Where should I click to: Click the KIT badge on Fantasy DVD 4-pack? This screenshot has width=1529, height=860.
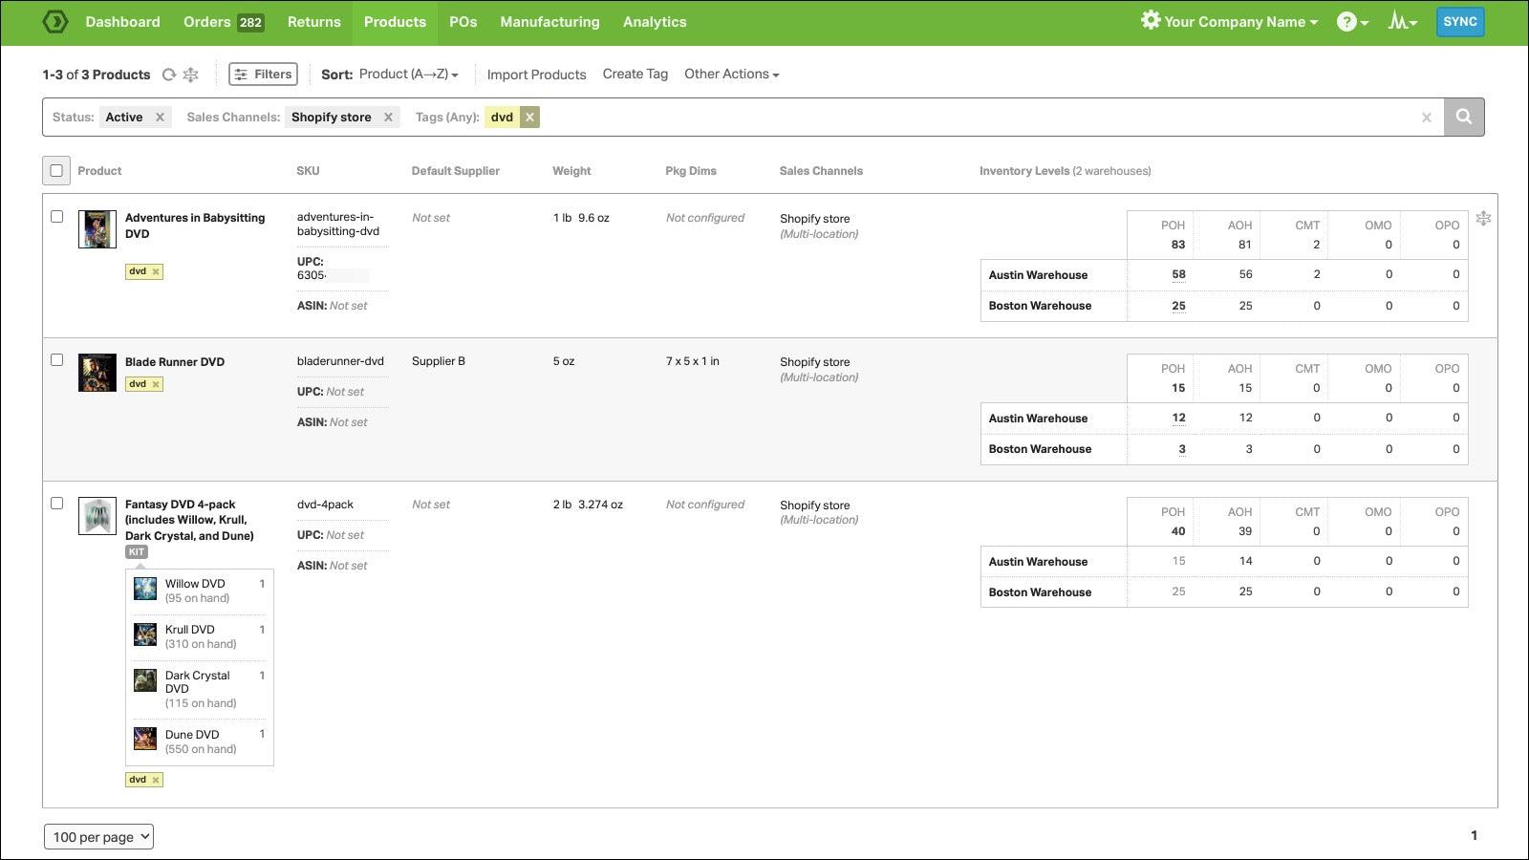coord(137,552)
